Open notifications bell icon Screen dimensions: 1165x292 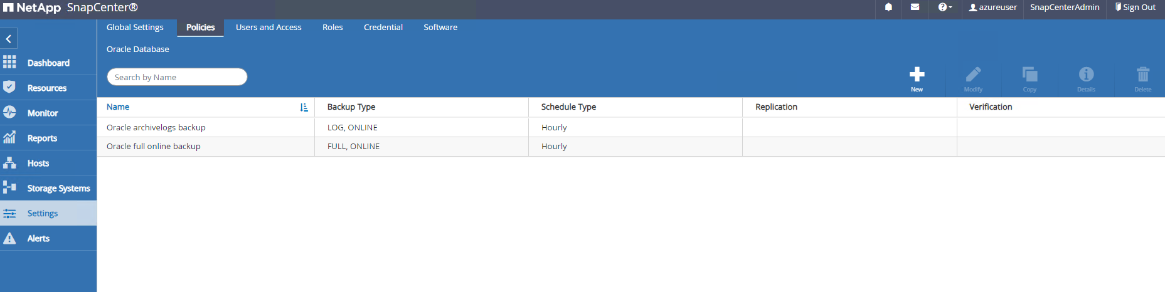point(888,8)
